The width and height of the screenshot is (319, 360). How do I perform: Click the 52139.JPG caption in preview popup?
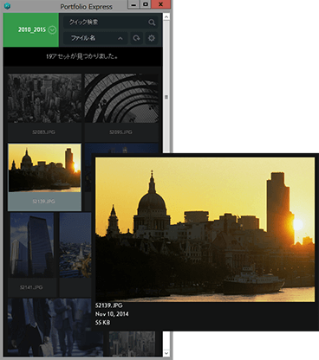point(109,305)
